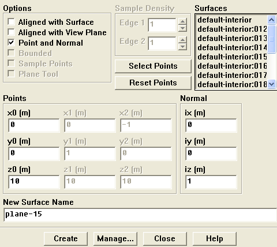
Task: Click the ix (m) normal field
Action: tap(211, 125)
